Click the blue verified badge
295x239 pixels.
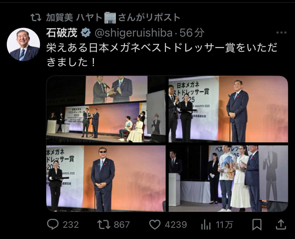tap(86, 33)
